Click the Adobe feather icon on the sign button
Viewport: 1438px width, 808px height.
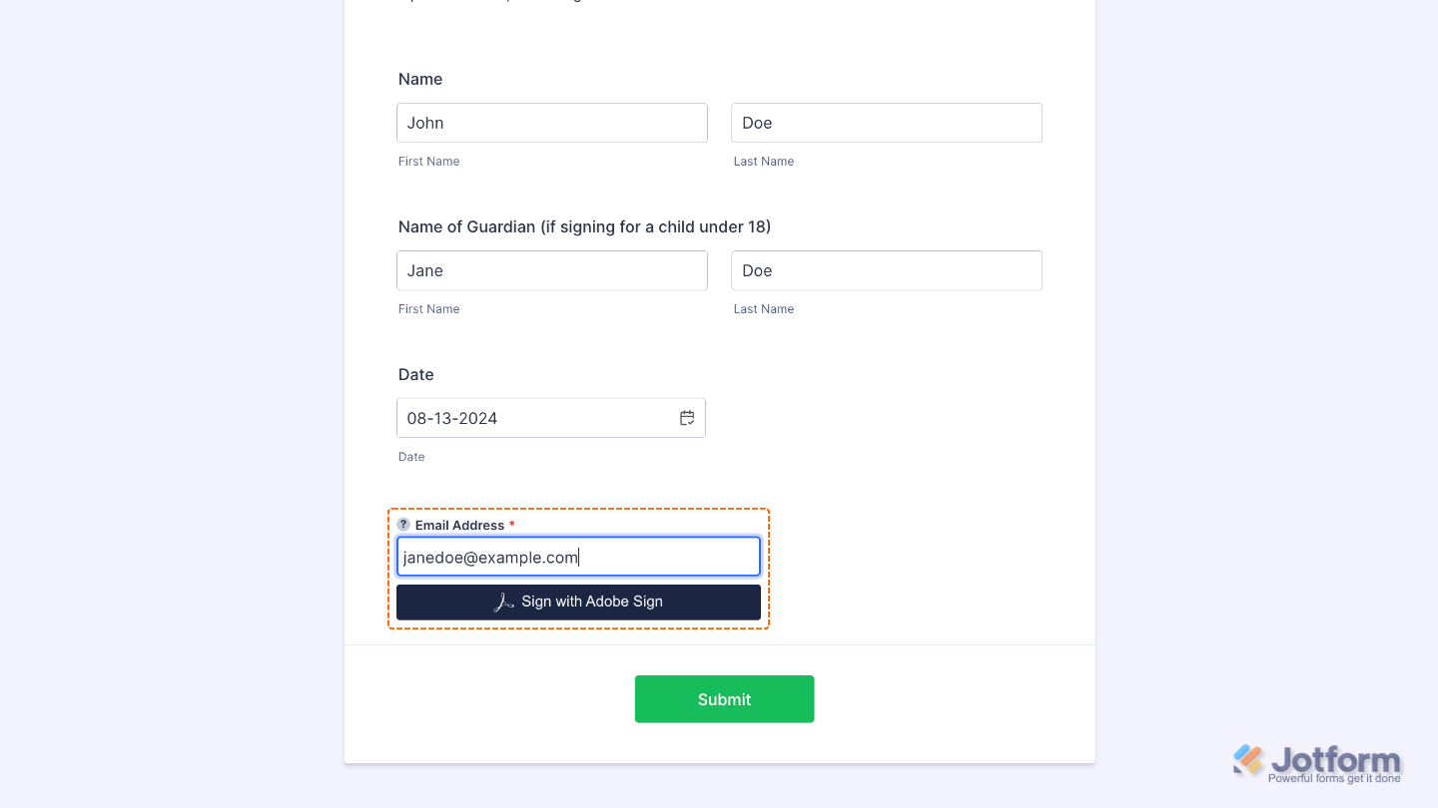tap(503, 602)
